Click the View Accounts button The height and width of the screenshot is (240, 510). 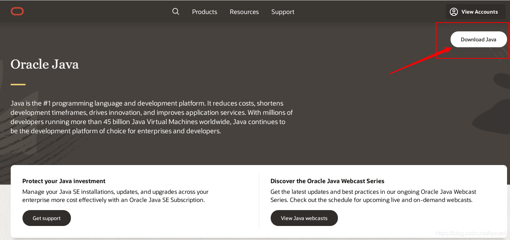pyautogui.click(x=475, y=12)
